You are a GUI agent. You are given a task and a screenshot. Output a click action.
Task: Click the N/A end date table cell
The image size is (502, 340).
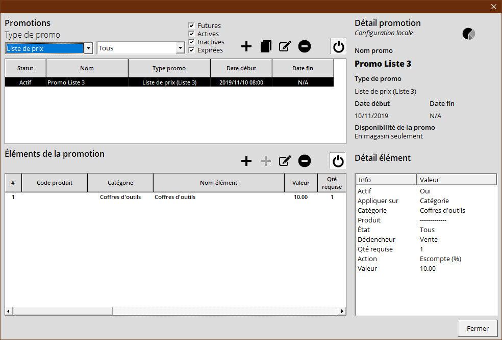click(303, 82)
